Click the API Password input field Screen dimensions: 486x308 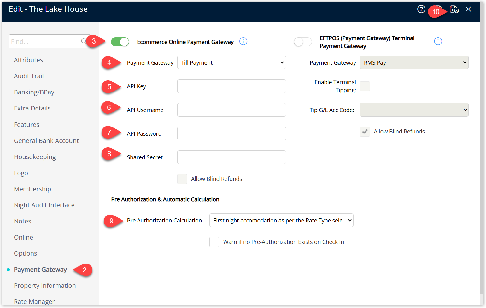(x=231, y=133)
